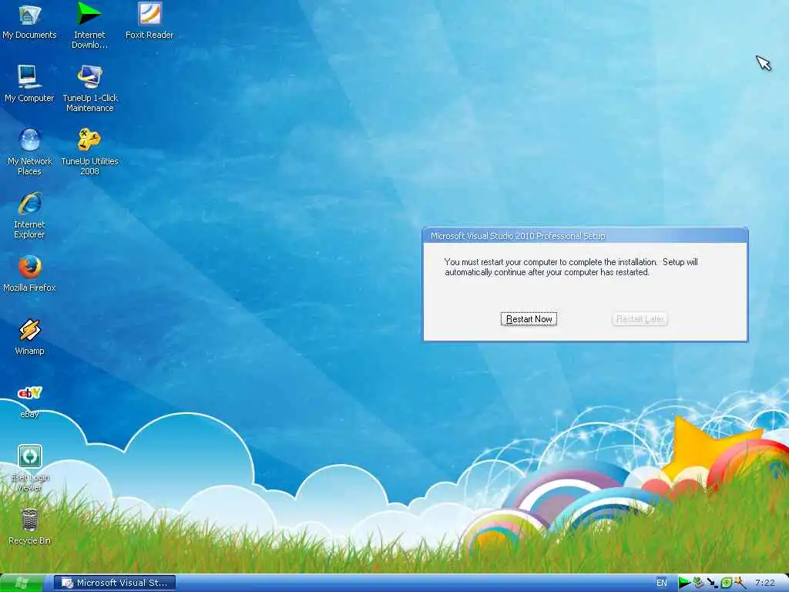Click the 7:22 system clock
789x592 pixels.
click(x=765, y=583)
